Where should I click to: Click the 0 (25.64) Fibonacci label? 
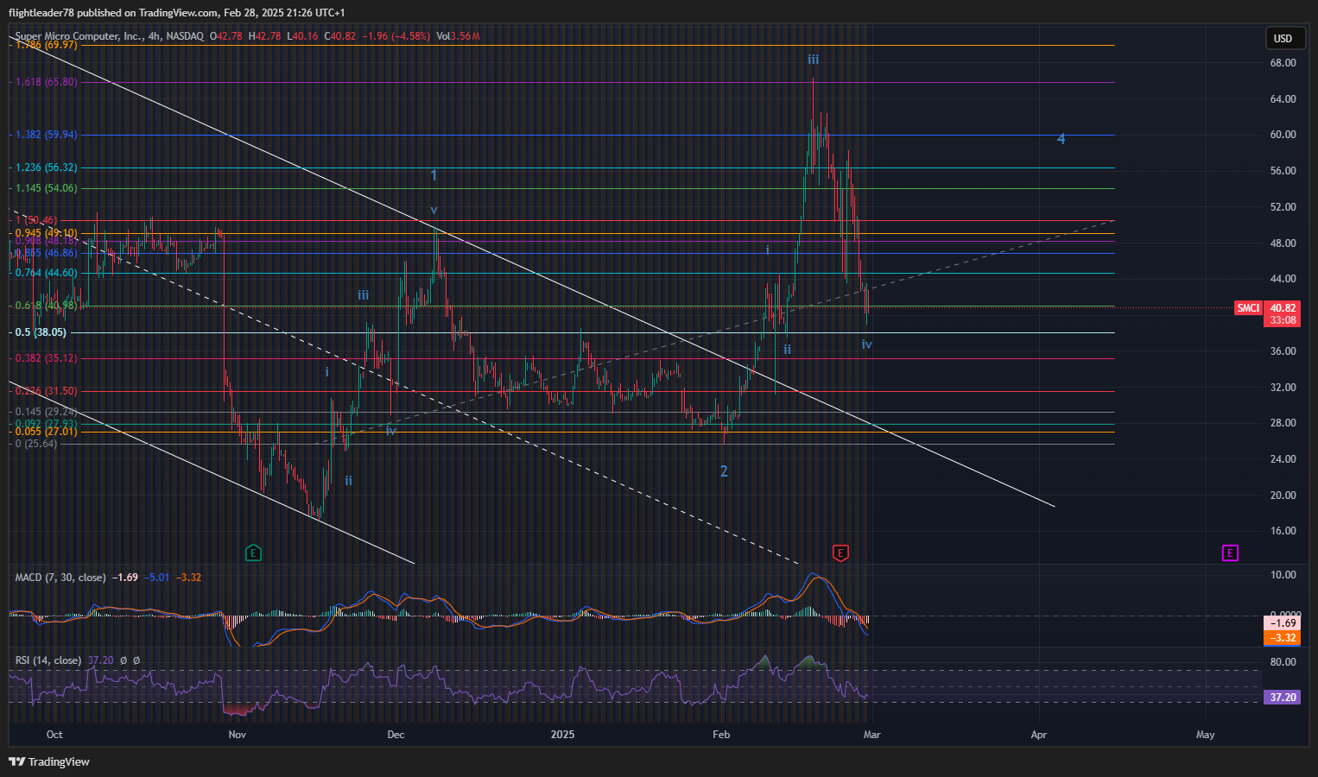pos(36,444)
